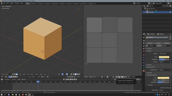
Task: Open the Modifier properties wrench icon
Action: tap(144, 57)
